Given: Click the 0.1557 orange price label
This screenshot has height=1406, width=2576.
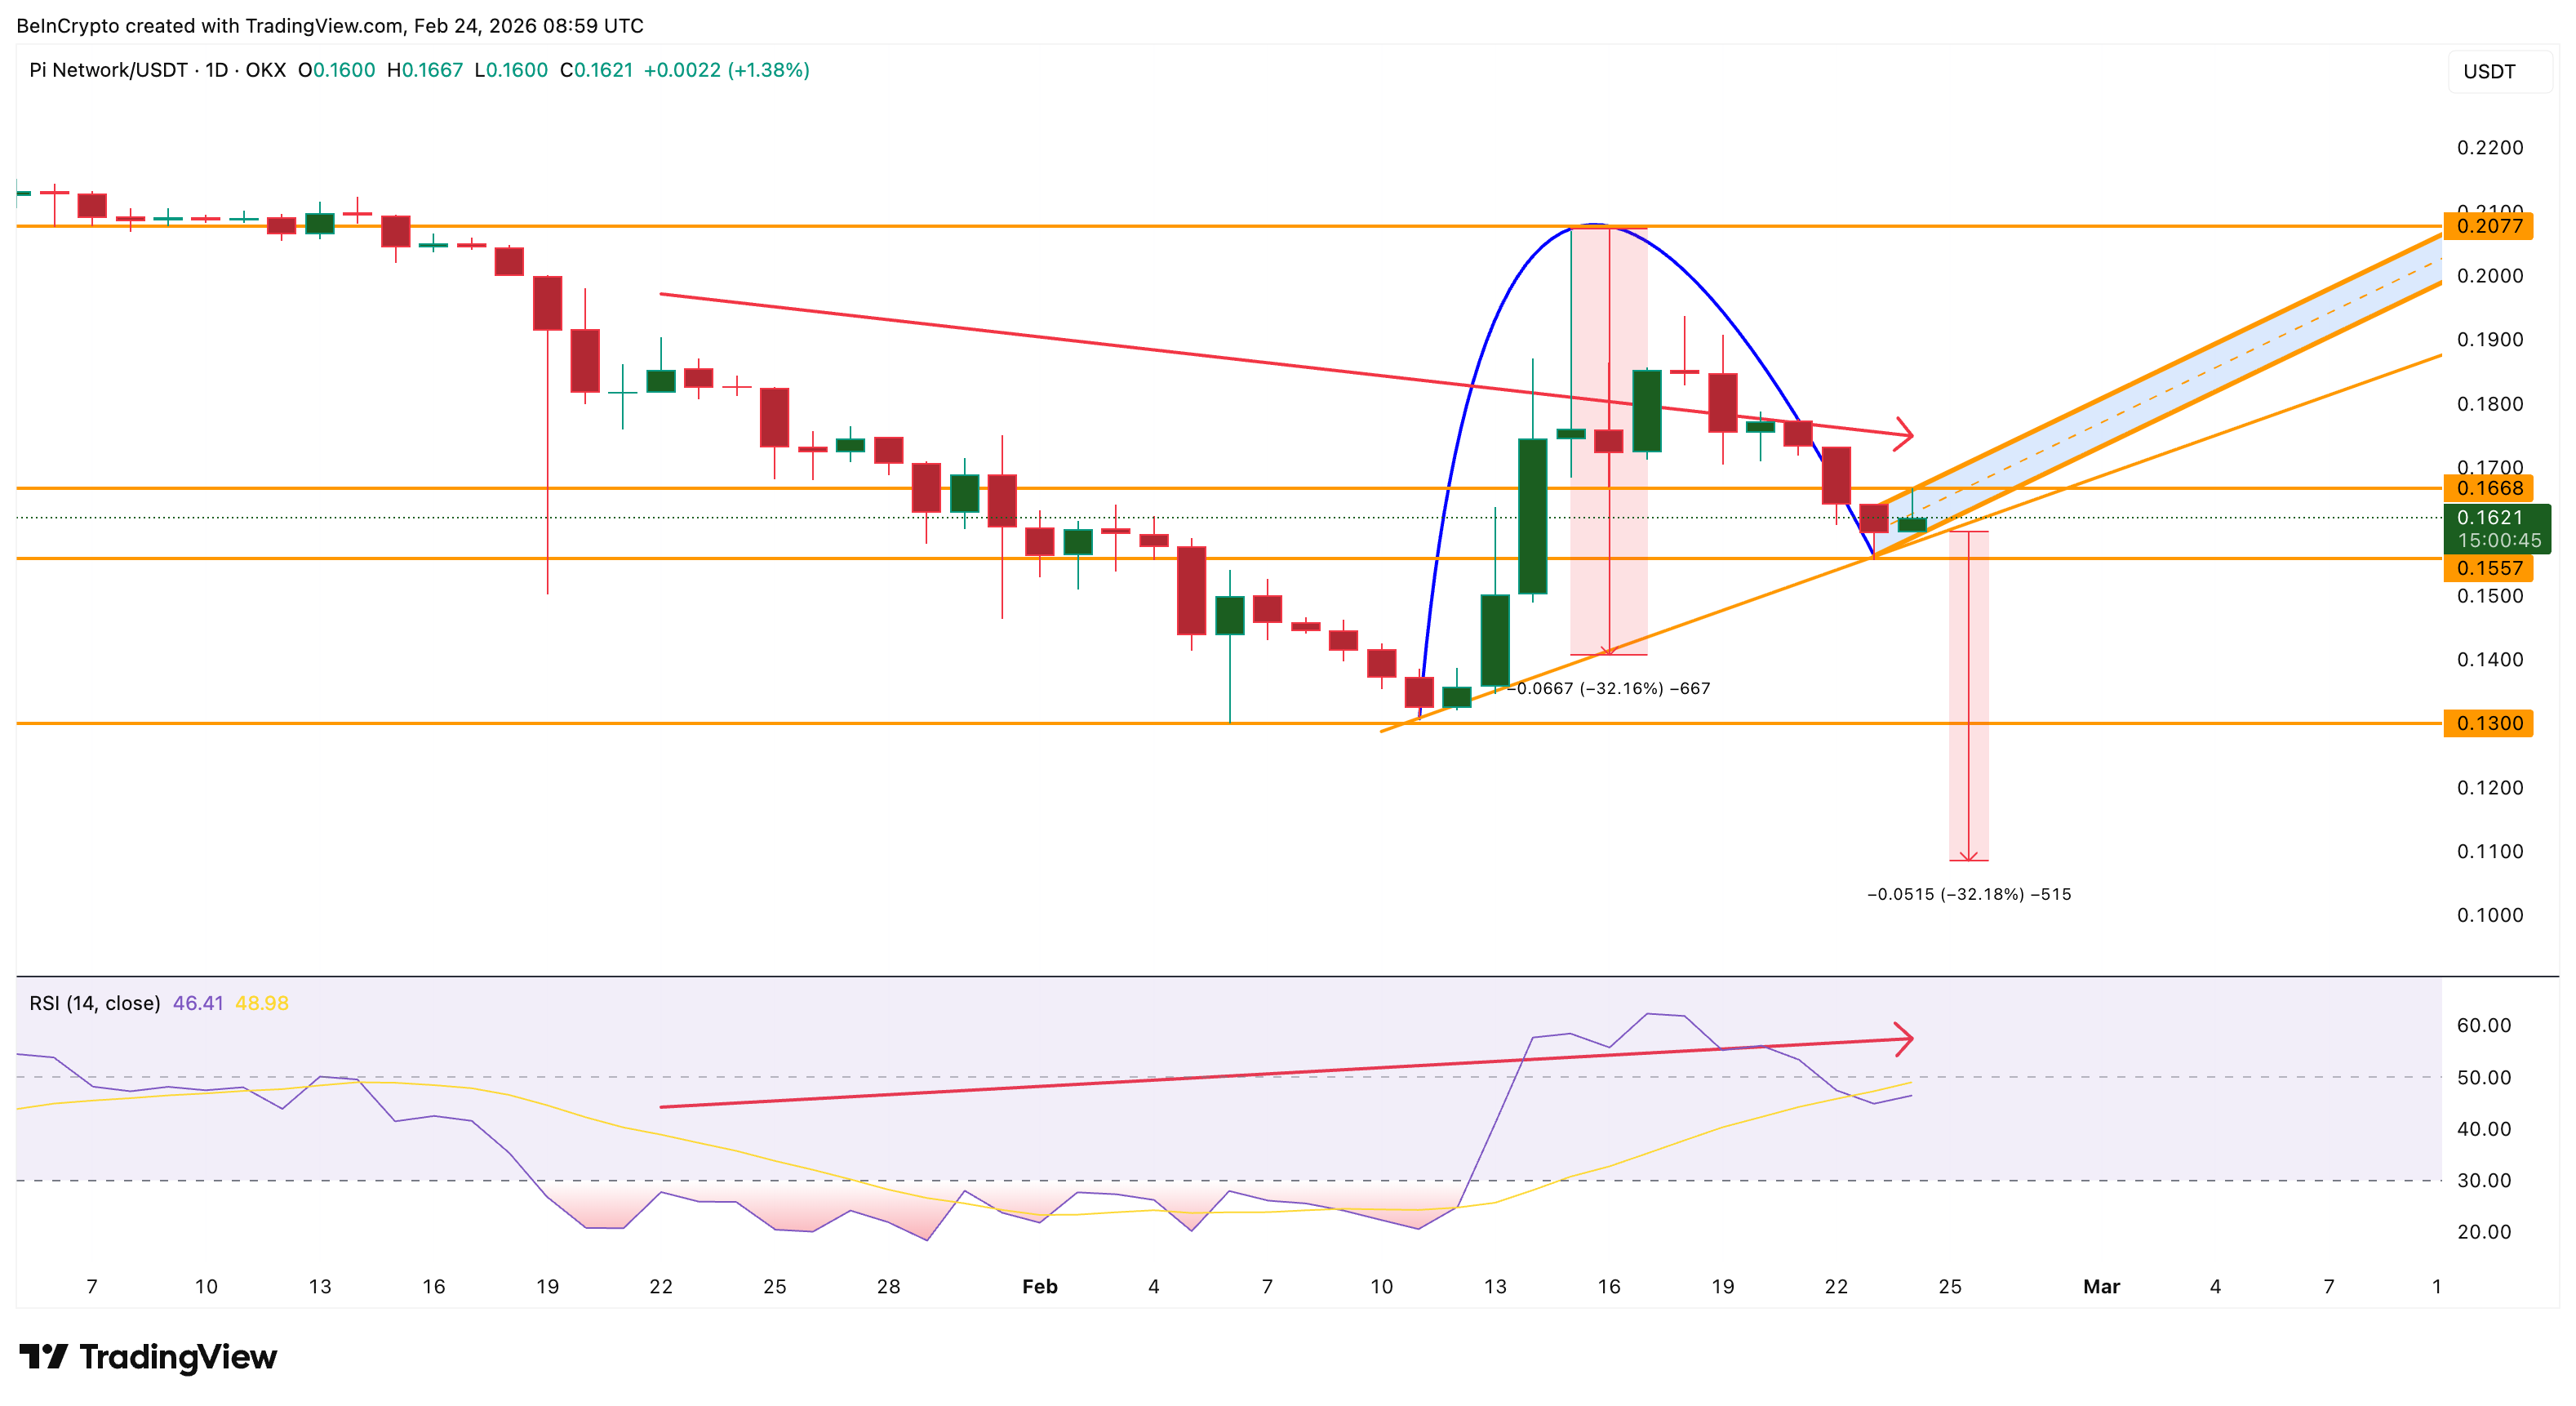Looking at the screenshot, I should coord(2488,568).
